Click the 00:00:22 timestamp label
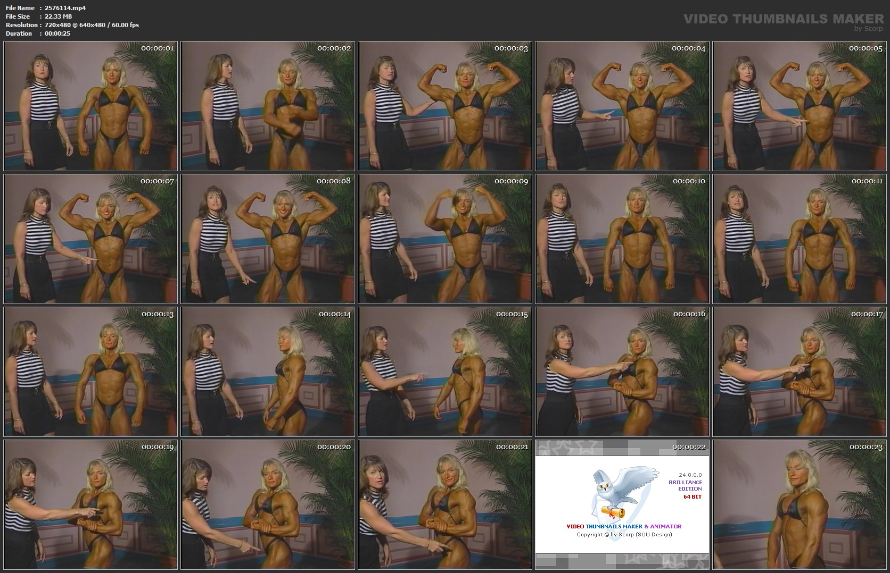Image resolution: width=890 pixels, height=573 pixels. pyautogui.click(x=688, y=447)
